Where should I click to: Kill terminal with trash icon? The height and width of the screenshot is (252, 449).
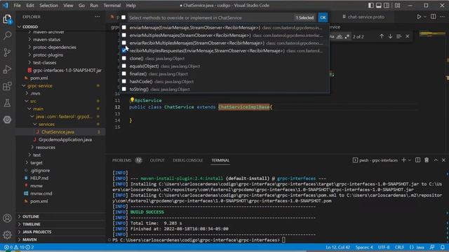coord(427,160)
